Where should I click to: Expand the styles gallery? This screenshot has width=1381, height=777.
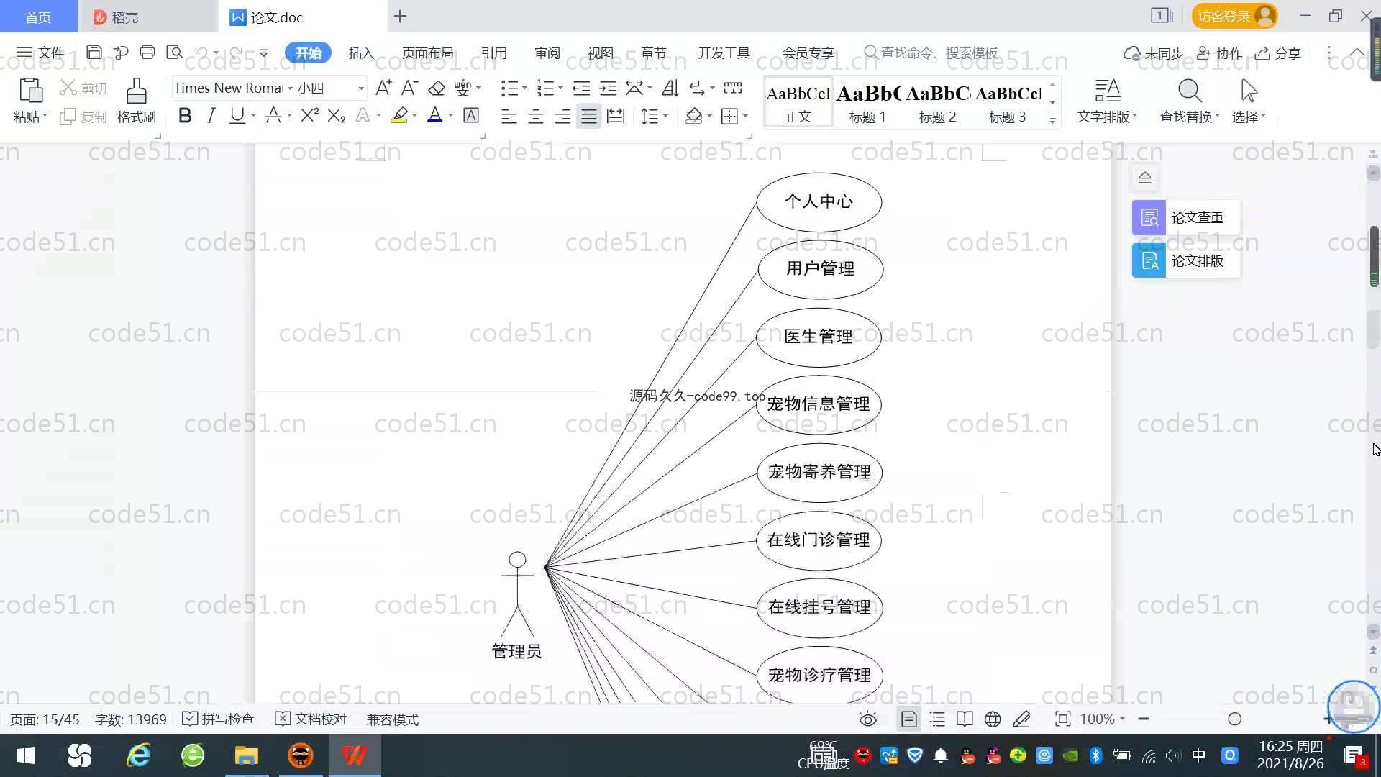pos(1052,121)
